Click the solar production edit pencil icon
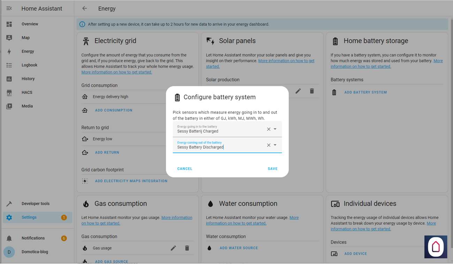 298,91
